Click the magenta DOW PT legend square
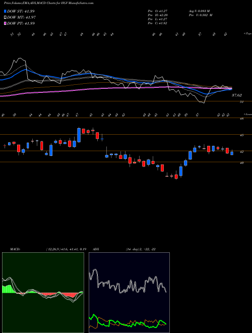The image size is (252, 333). click(5, 23)
